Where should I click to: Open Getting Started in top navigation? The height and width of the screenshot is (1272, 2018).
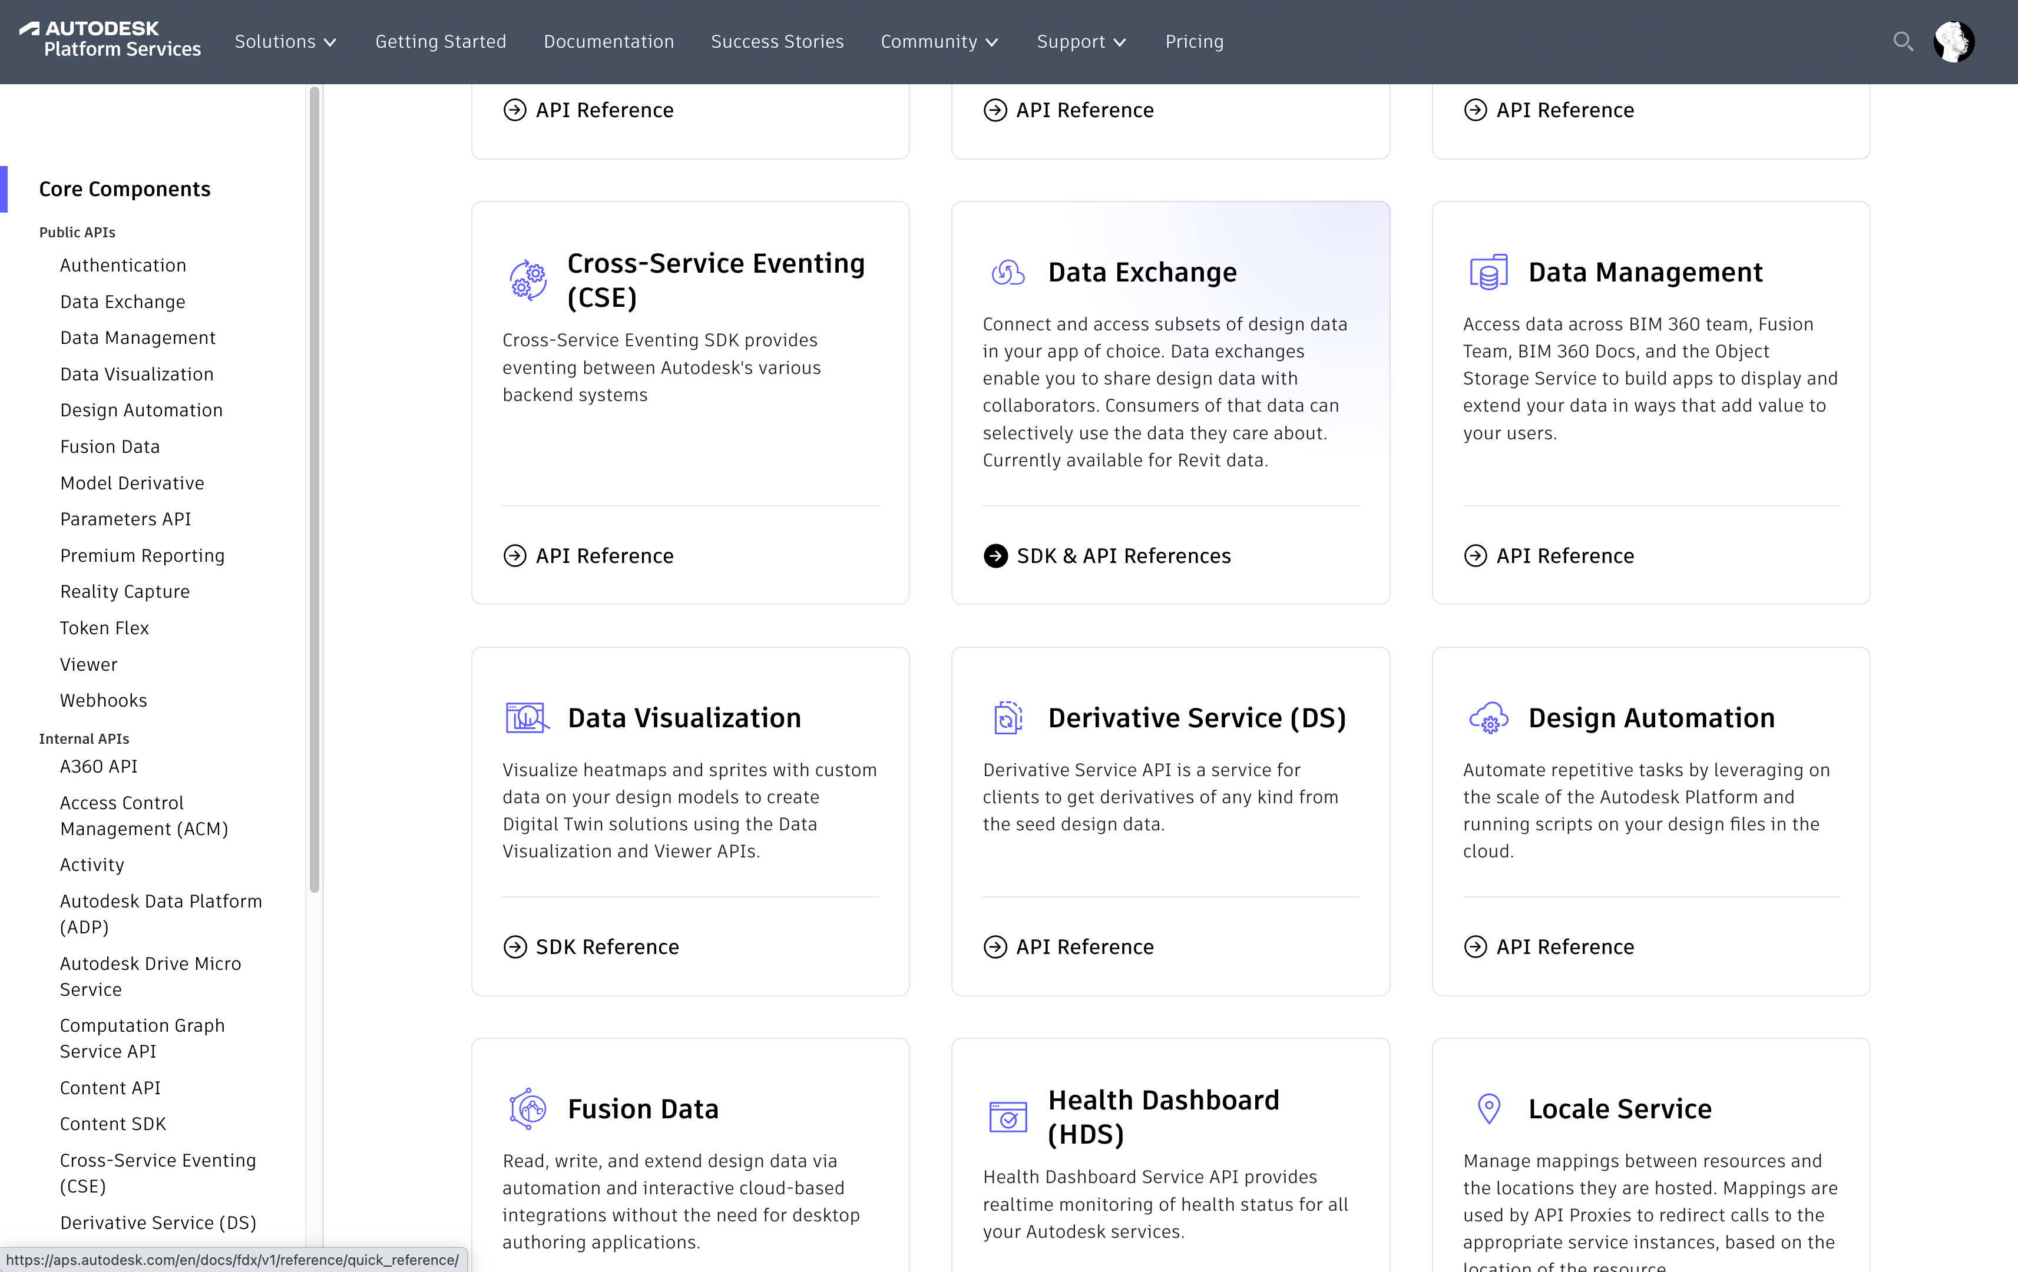tap(441, 41)
